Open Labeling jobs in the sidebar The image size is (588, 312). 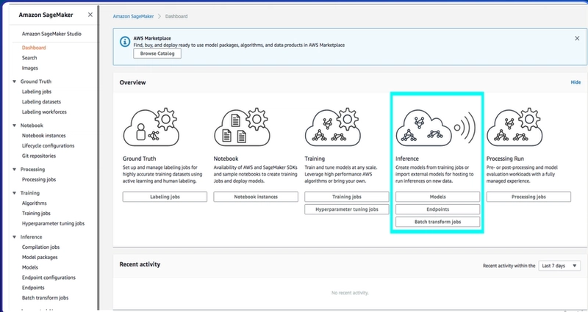[36, 91]
